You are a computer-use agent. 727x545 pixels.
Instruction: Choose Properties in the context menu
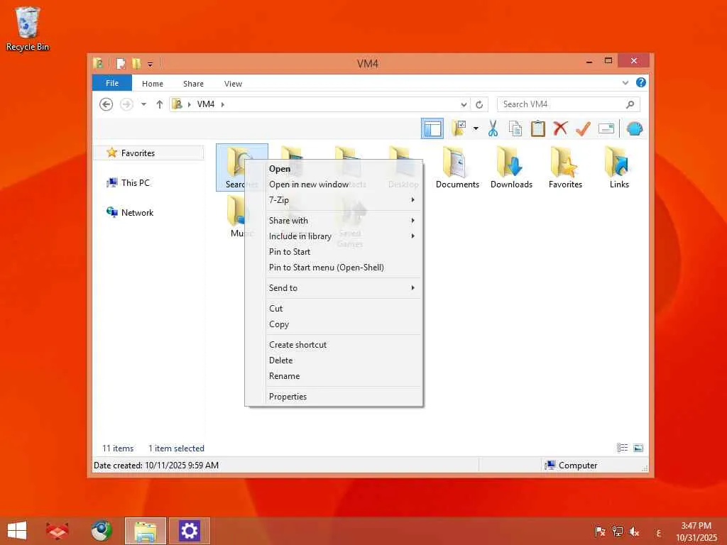(x=334, y=397)
